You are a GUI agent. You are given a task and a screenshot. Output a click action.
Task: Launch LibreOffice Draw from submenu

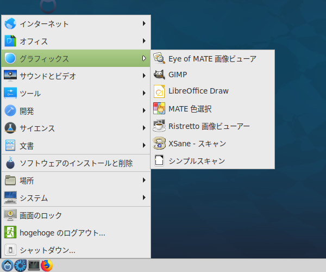[212, 91]
